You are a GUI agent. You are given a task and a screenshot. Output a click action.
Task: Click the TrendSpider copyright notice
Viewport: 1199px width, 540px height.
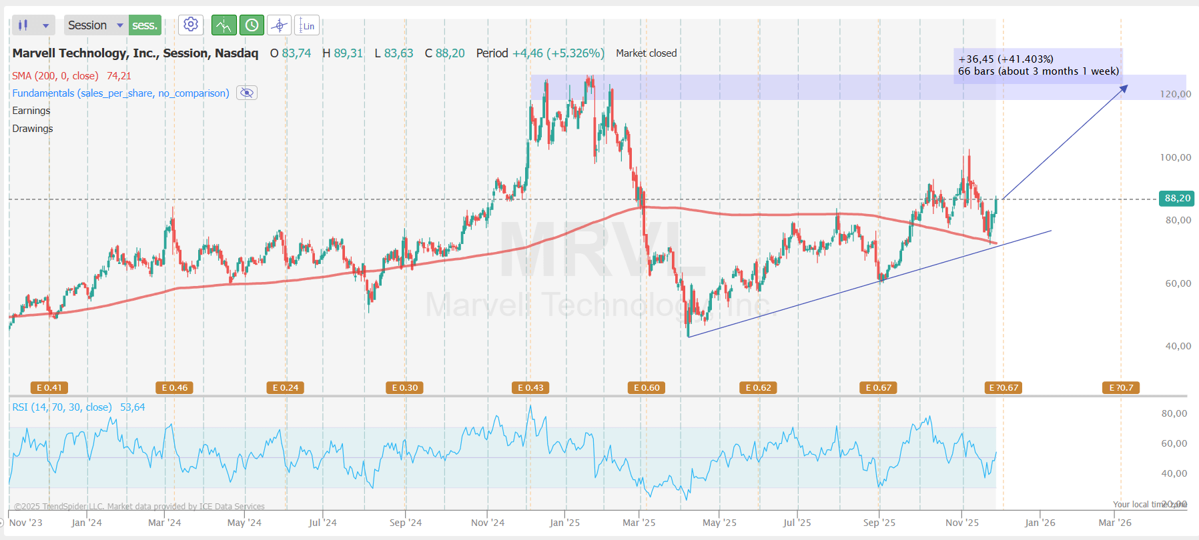click(x=139, y=507)
